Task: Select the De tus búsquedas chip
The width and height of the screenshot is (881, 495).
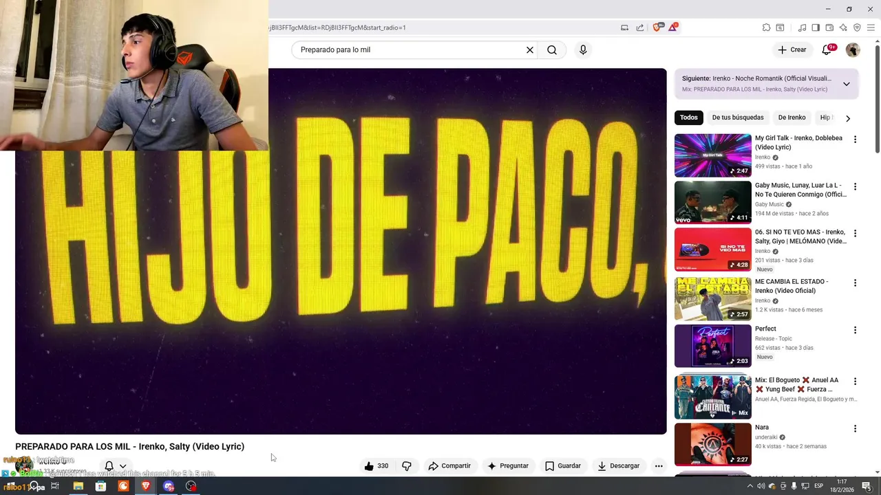Action: point(738,118)
